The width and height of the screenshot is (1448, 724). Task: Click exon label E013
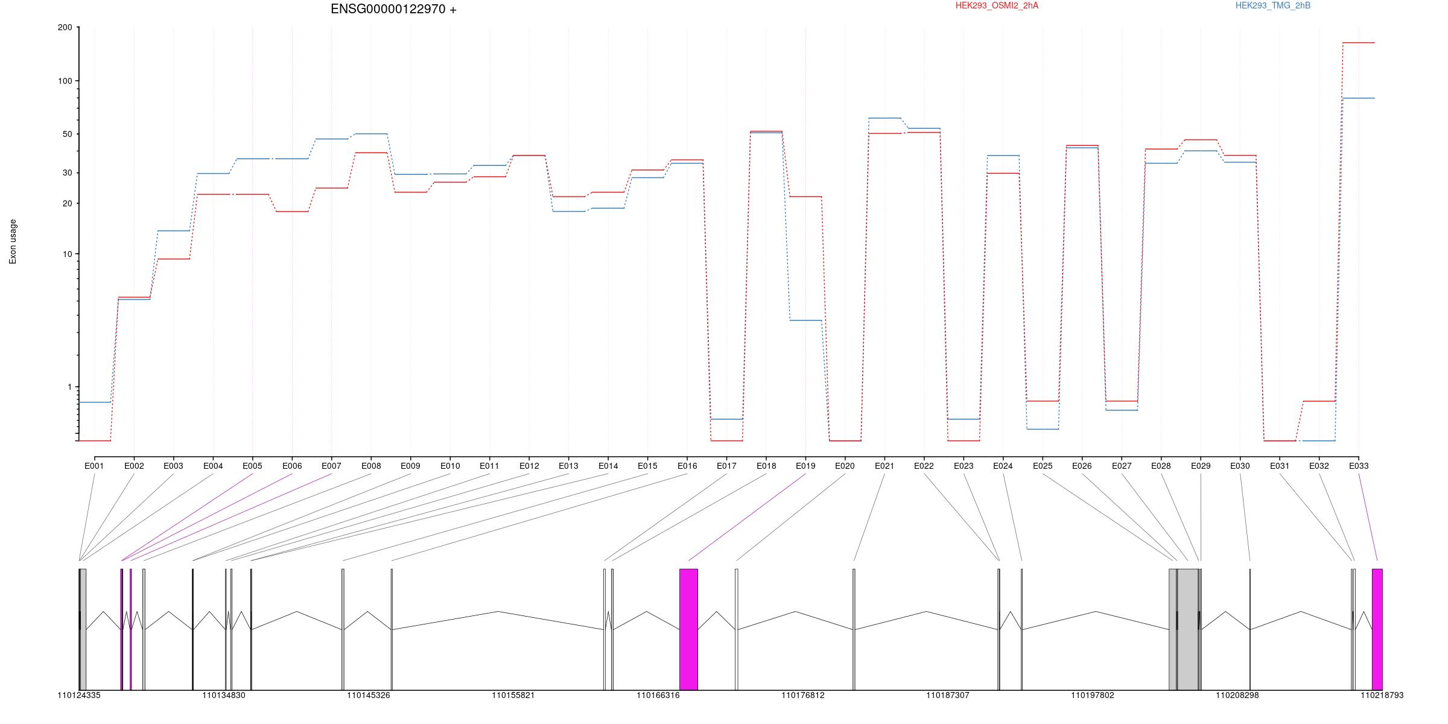[x=568, y=466]
